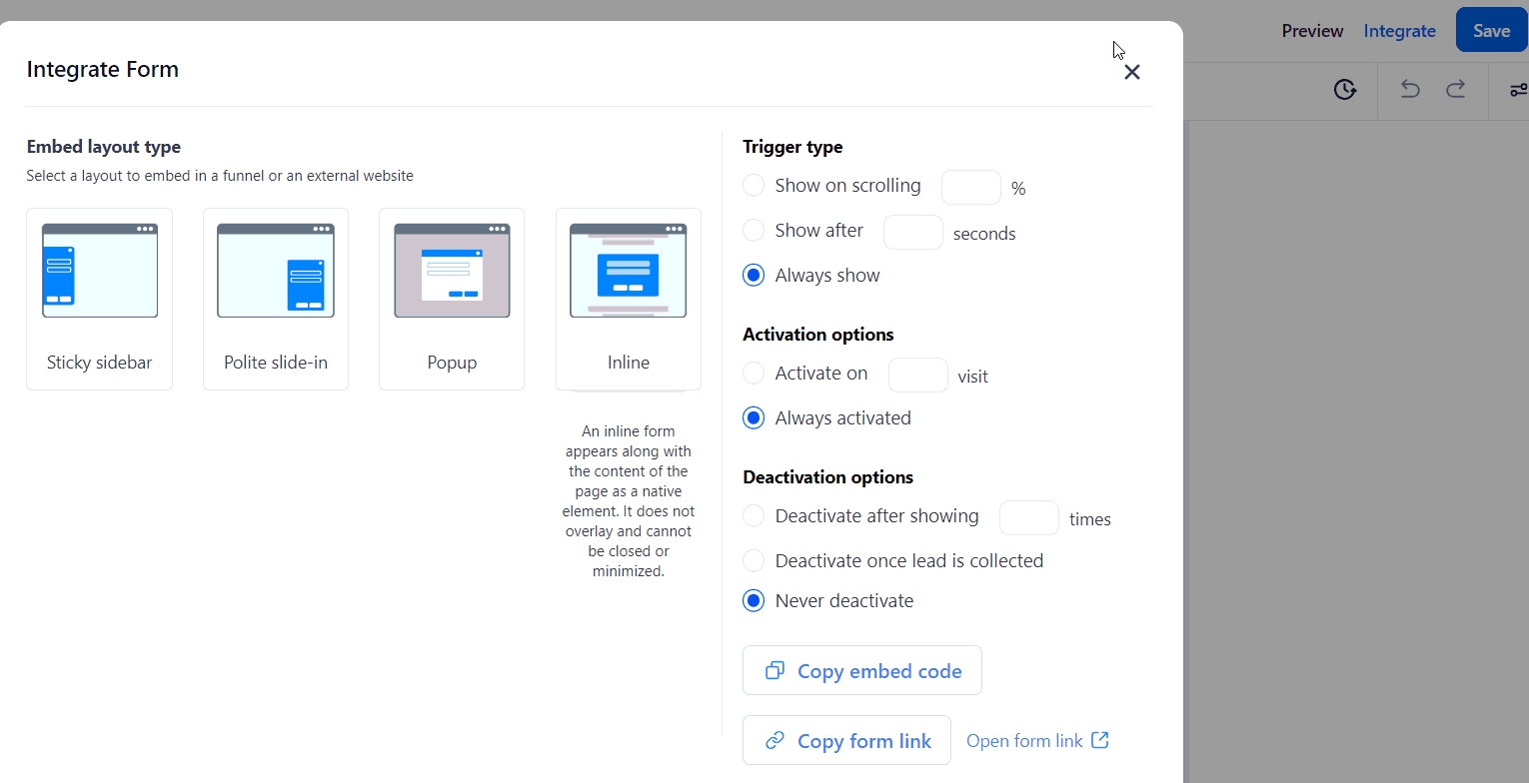Select the Show after seconds option

(x=755, y=231)
